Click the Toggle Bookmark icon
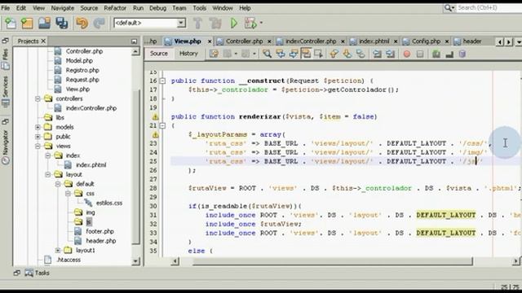Image resolution: width=522 pixels, height=293 pixels. click(x=361, y=54)
